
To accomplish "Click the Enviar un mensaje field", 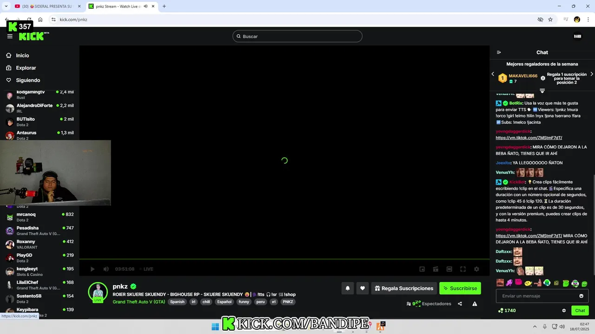I will tap(542, 296).
